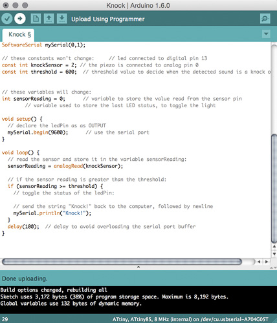Click the vertical scroll down arrow
This screenshot has height=323, width=277.
[x=274, y=254]
